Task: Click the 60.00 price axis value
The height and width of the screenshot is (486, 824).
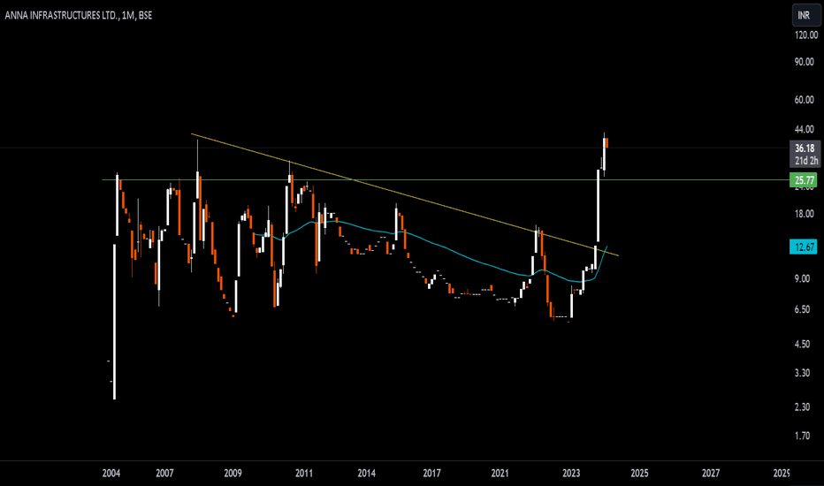Action: [804, 100]
